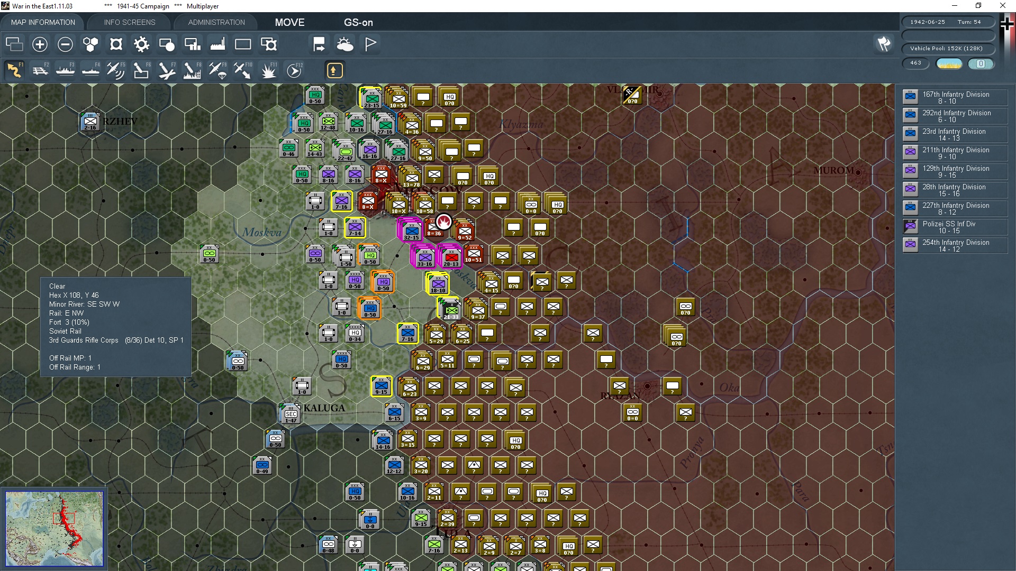Select 254th Infantry Division in unit list
Image resolution: width=1016 pixels, height=571 pixels.
955,246
